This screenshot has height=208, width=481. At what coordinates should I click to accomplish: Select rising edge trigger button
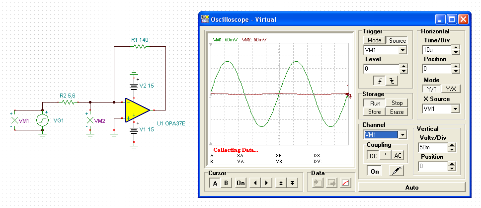[380, 81]
